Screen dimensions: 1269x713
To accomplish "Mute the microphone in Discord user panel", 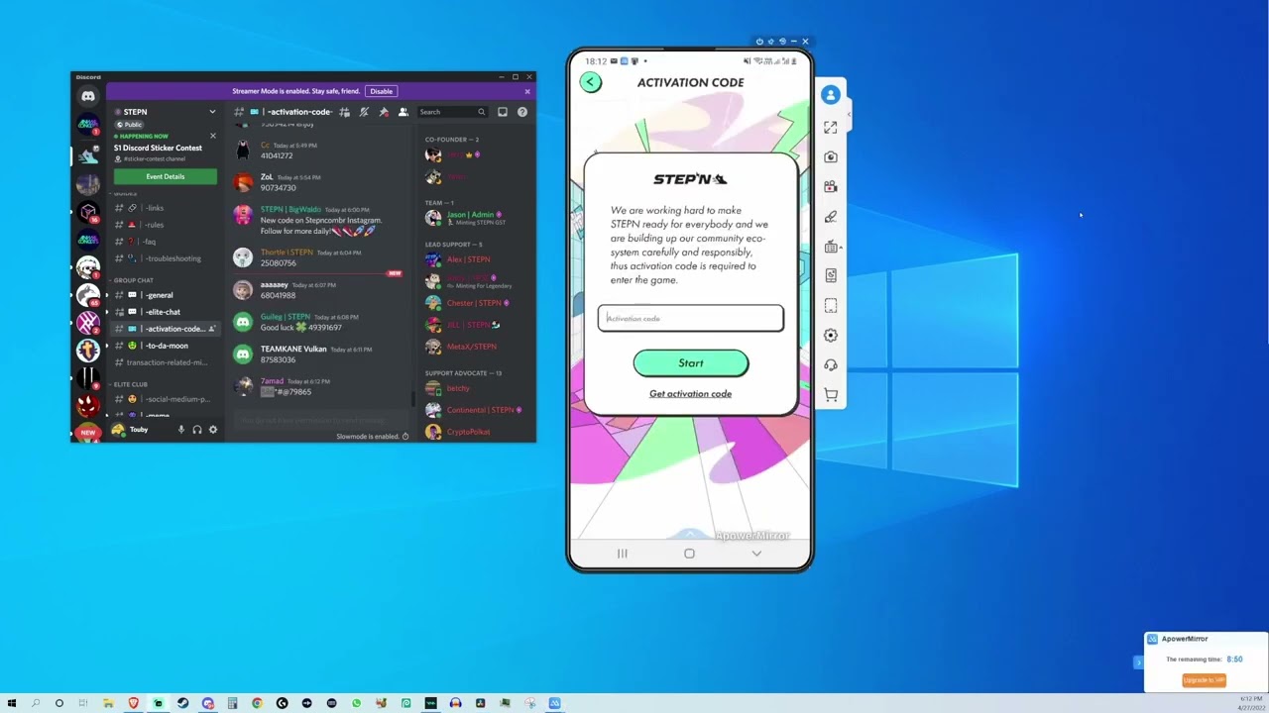I will click(x=180, y=430).
